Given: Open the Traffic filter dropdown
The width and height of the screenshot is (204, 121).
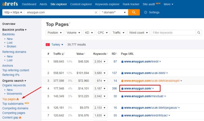Looking at the screenshot, I should (118, 33).
